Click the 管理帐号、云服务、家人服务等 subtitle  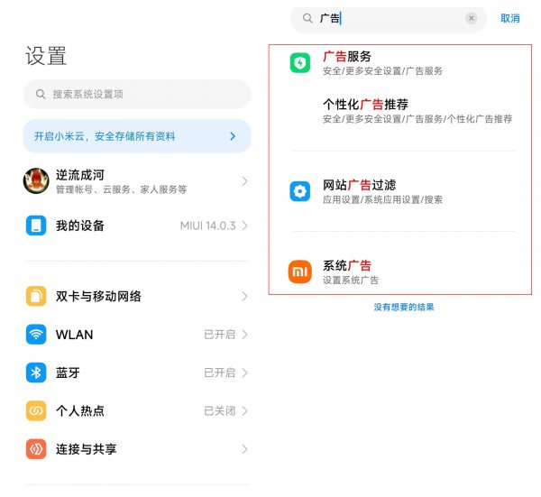[x=121, y=189]
